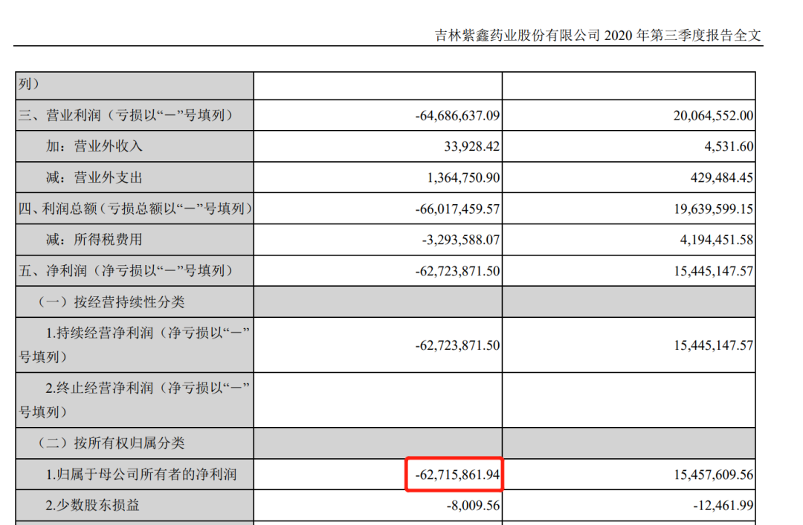This screenshot has height=525, width=803.
Task: Click the 2.少数股东损益 row label
Action: click(91, 506)
